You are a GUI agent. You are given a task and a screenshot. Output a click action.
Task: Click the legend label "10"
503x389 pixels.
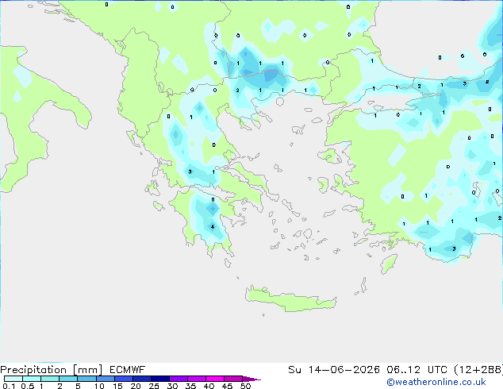(x=99, y=386)
